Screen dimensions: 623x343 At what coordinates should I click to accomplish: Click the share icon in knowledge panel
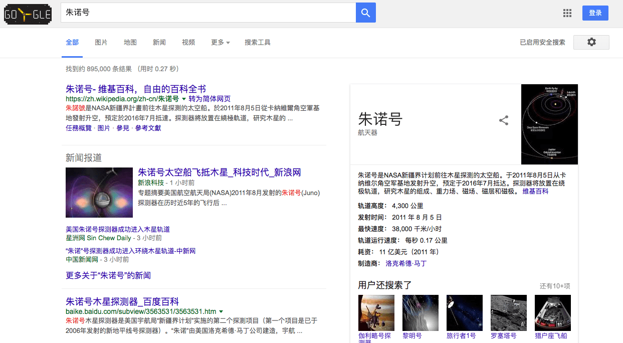tap(504, 120)
